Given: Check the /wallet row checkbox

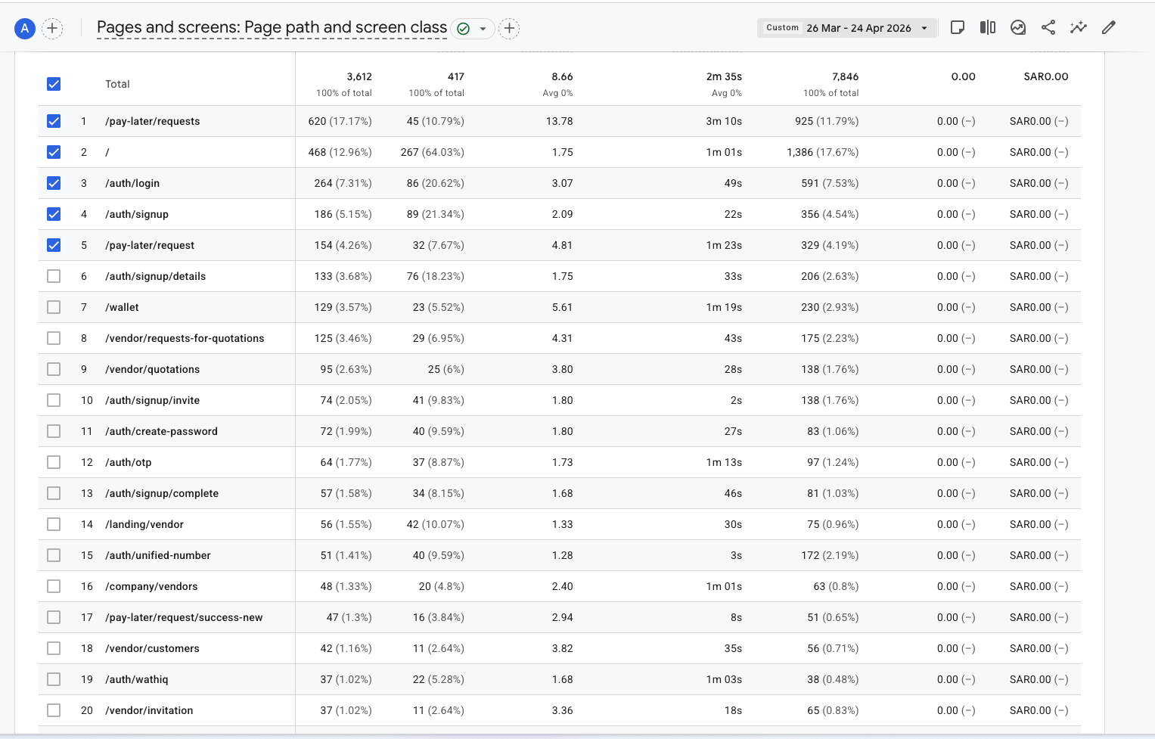Looking at the screenshot, I should click(x=54, y=307).
